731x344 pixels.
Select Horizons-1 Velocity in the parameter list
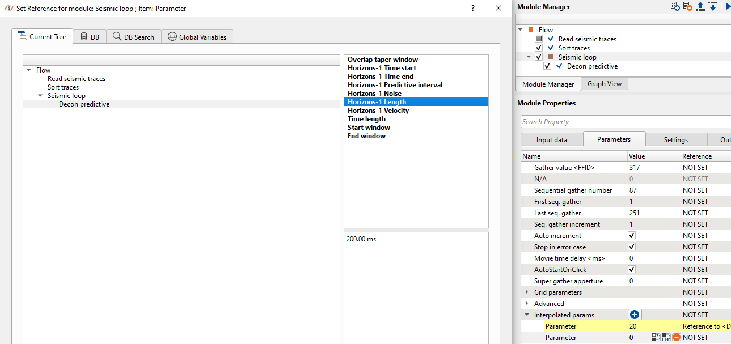(378, 111)
